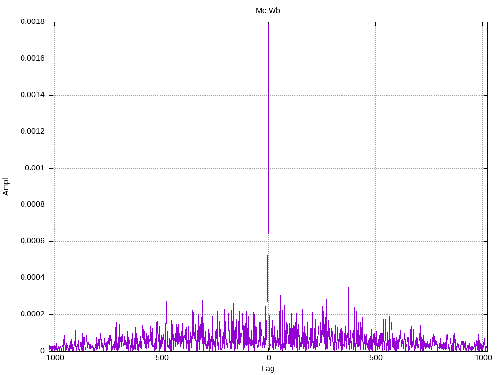Click the 0.0012 y-axis tick label
The image size is (501, 375).
tap(32, 132)
